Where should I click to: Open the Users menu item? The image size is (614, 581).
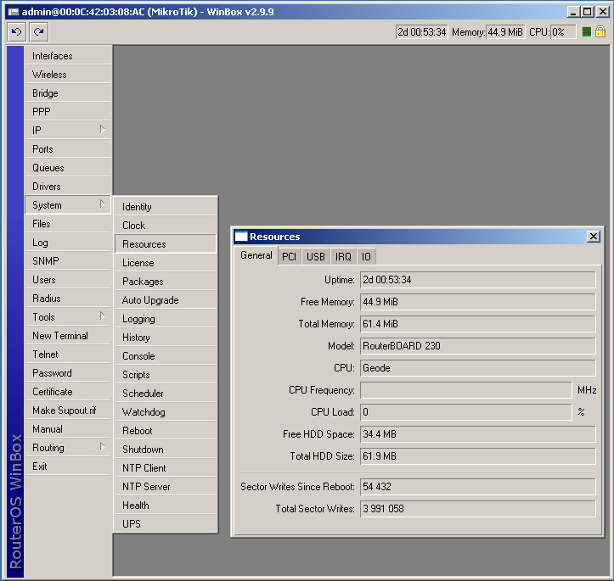point(68,280)
